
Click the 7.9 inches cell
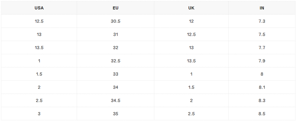tap(262, 61)
